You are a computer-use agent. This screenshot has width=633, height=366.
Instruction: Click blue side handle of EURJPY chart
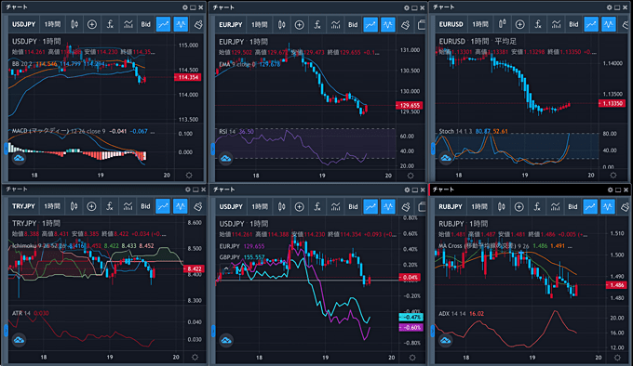click(213, 149)
